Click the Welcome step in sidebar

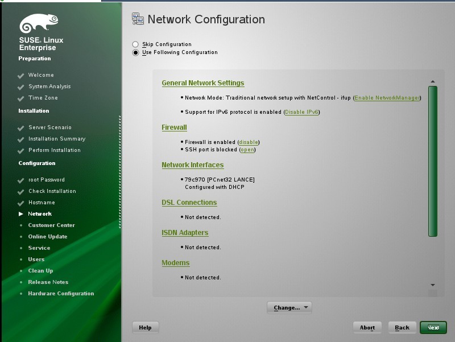[41, 75]
